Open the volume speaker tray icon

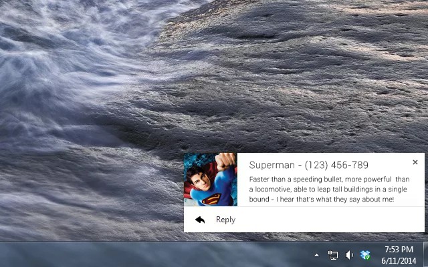(x=349, y=255)
